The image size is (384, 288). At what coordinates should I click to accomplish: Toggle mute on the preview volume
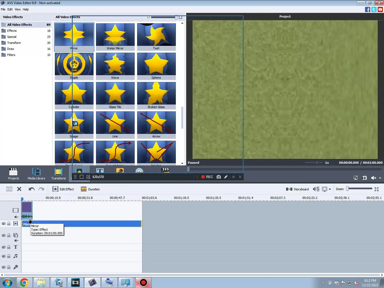click(373, 178)
